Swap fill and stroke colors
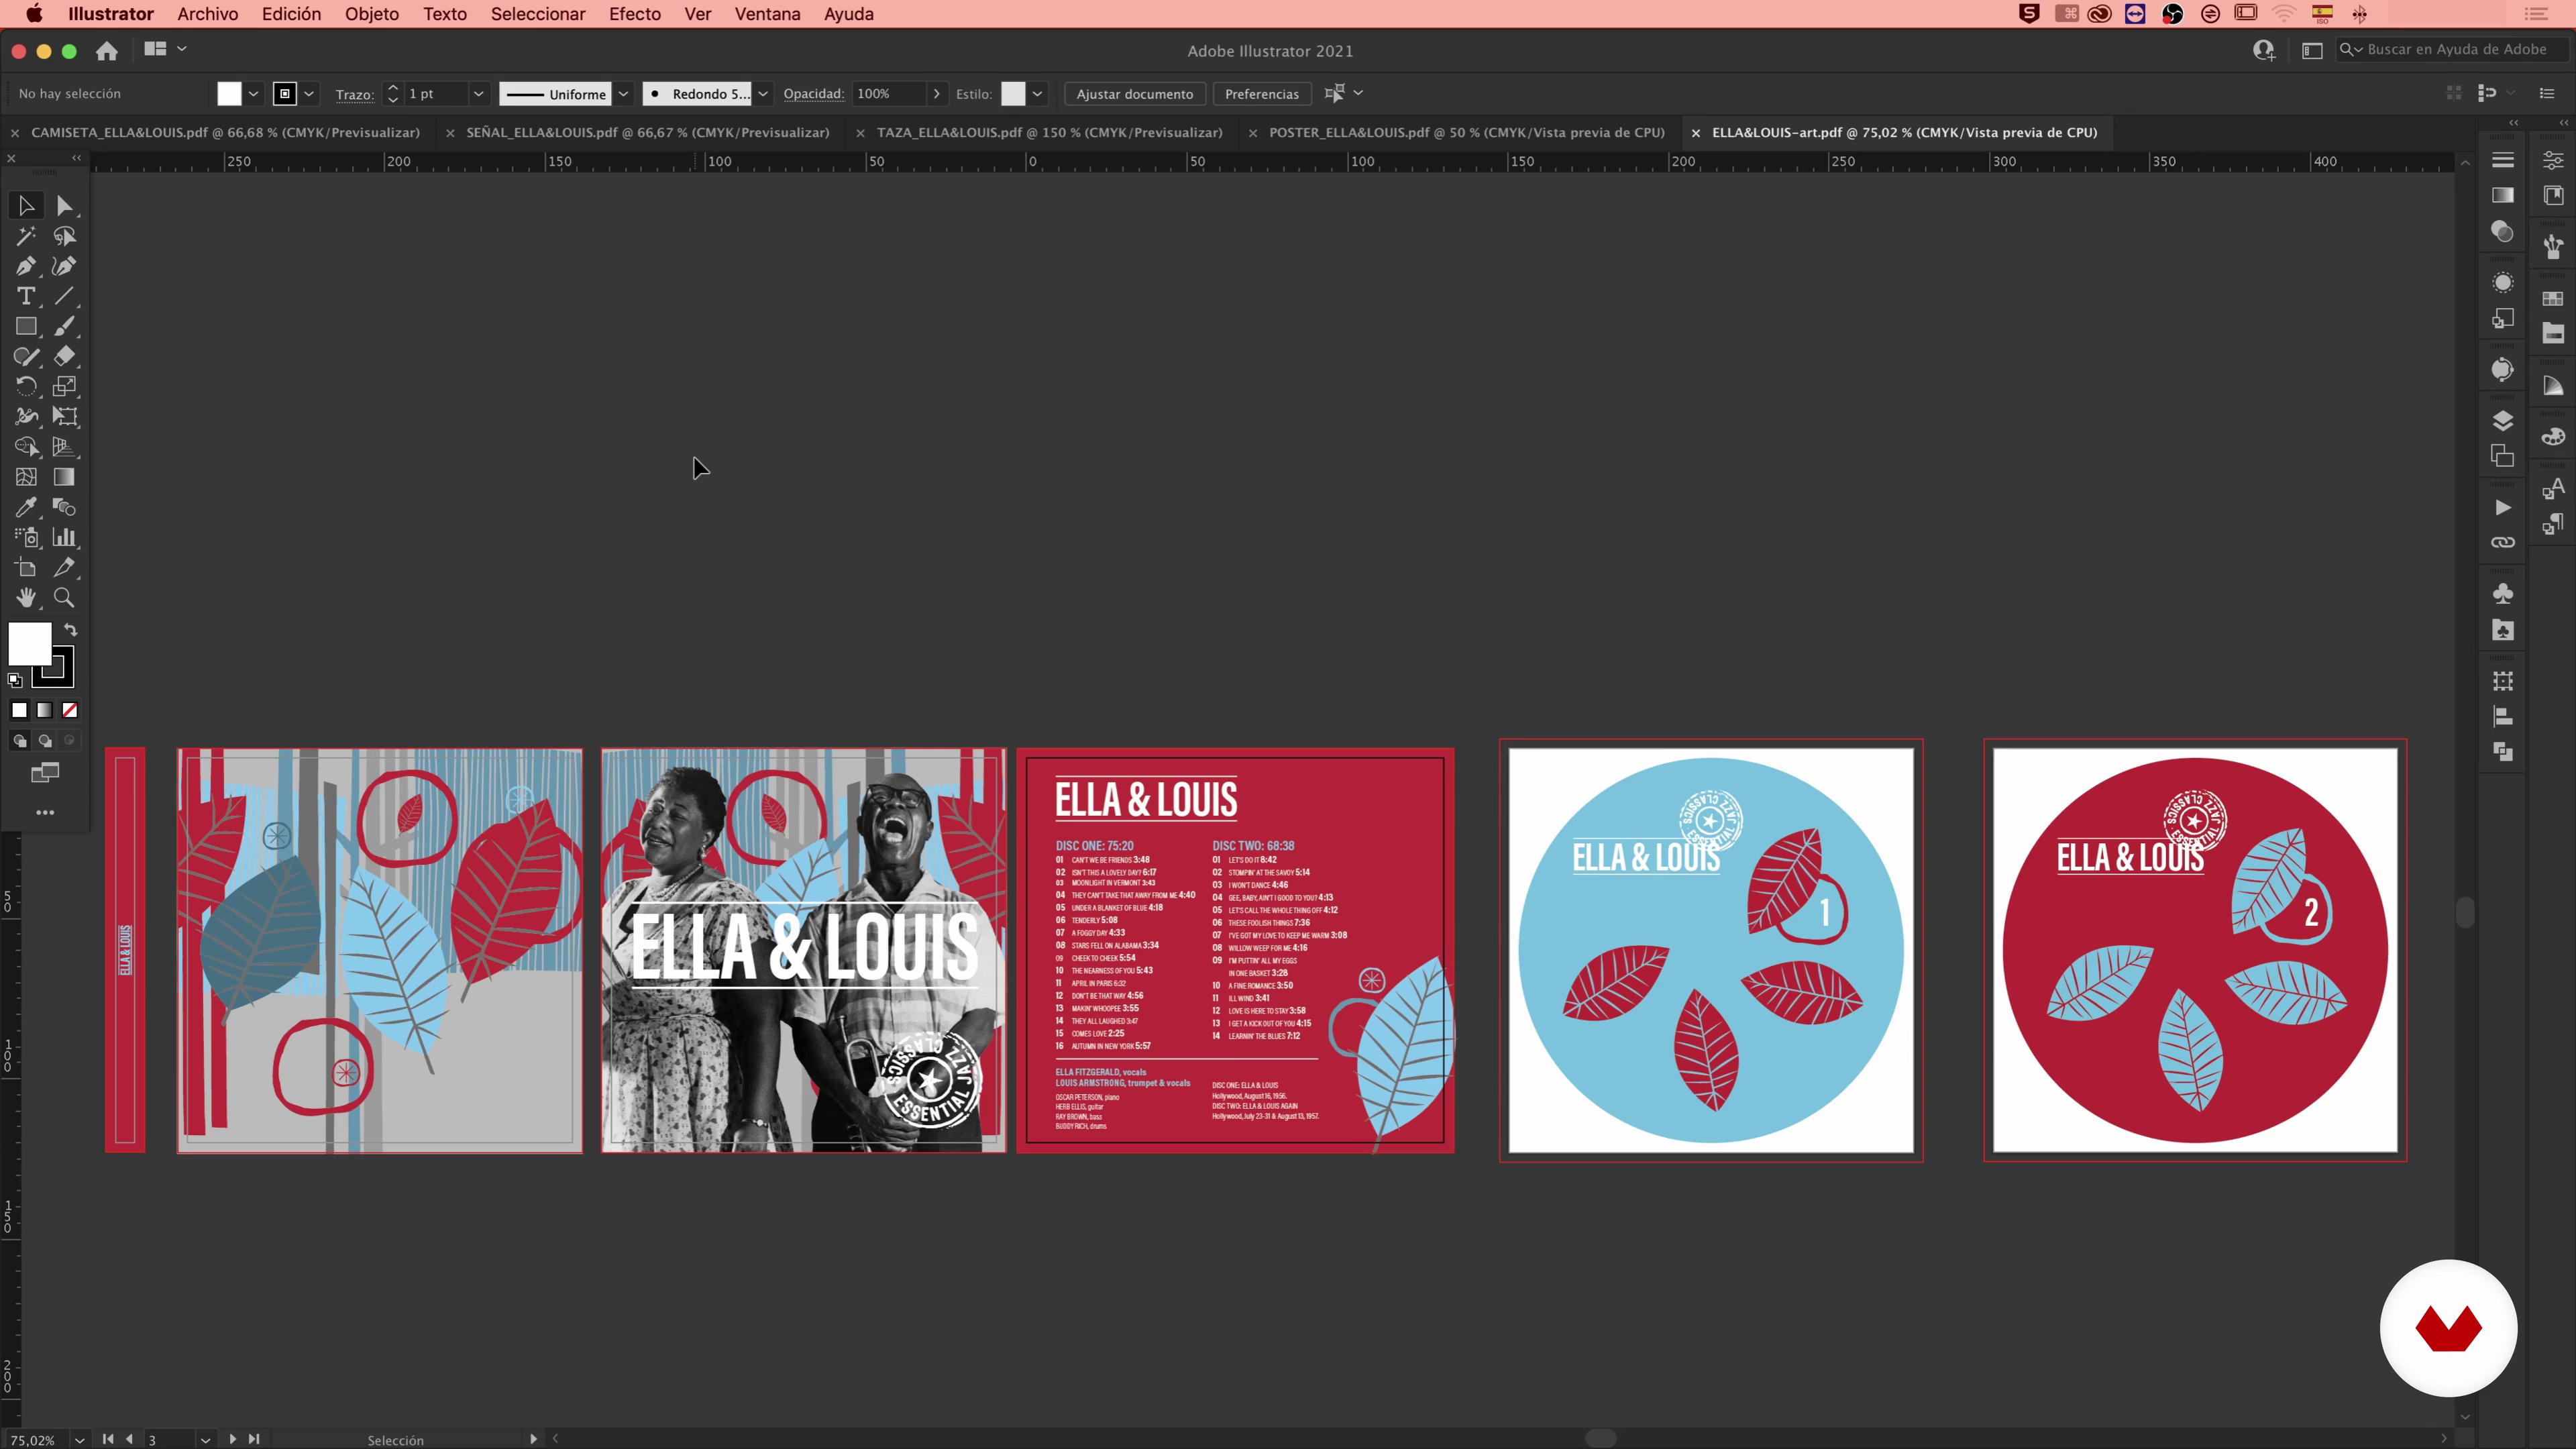2576x1449 pixels. coord(70,630)
